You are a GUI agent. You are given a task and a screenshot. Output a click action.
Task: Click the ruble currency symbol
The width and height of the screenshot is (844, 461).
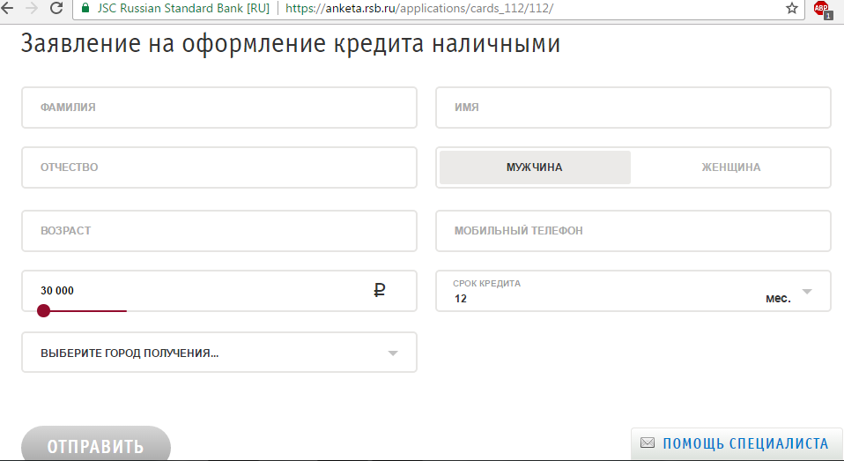coord(380,290)
